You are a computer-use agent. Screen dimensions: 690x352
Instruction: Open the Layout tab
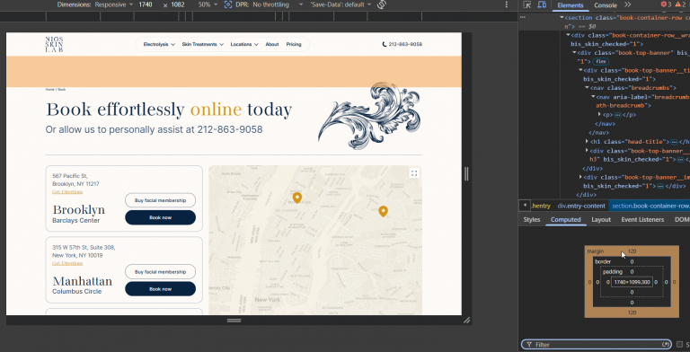coord(601,220)
